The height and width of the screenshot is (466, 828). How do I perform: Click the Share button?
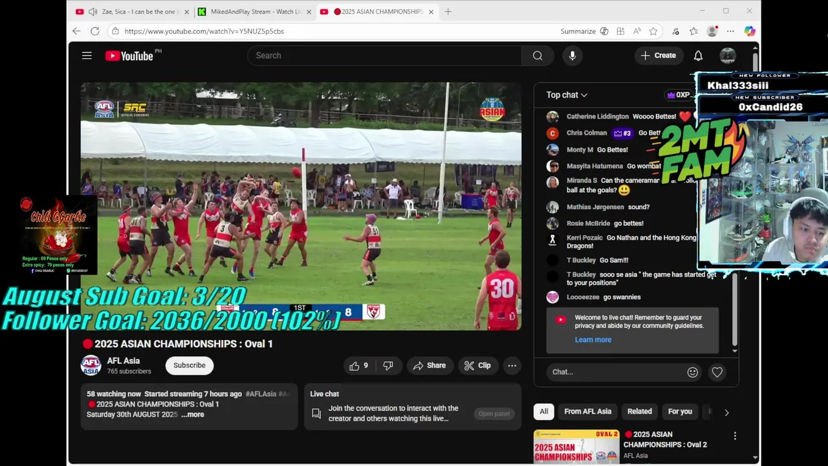point(430,366)
